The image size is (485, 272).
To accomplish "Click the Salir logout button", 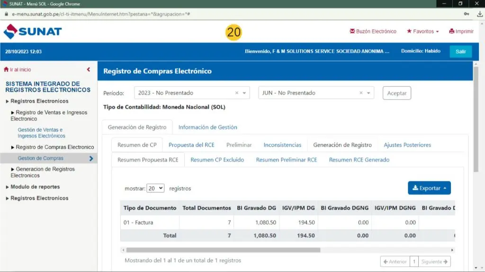I will [x=460, y=52].
